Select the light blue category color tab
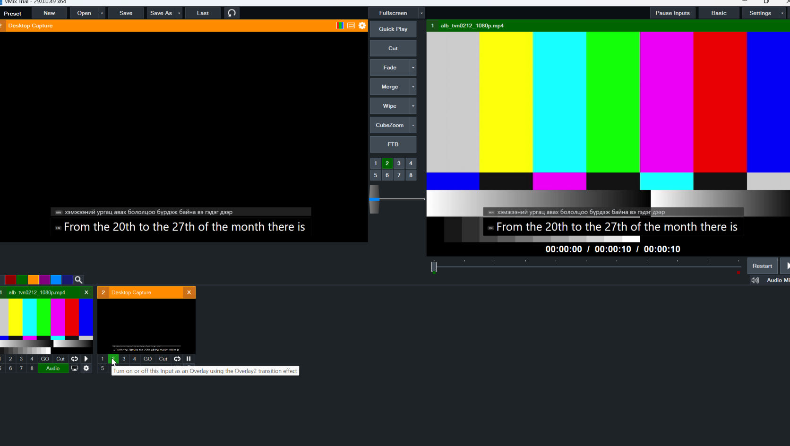The width and height of the screenshot is (790, 446). pyautogui.click(x=56, y=280)
